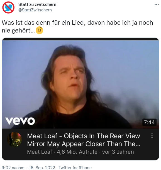Open the @StattZwitschern handle link
Screen dimensions: 161x170
35,10
